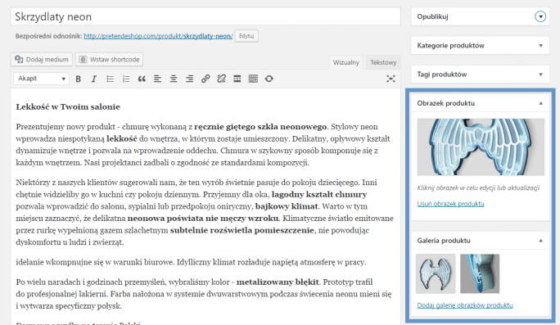
Task: Insert the Read More tag
Action: tap(237, 79)
